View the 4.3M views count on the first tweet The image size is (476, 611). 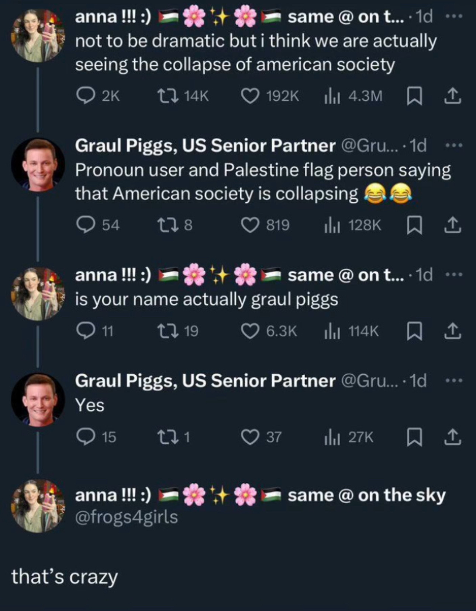click(x=353, y=96)
